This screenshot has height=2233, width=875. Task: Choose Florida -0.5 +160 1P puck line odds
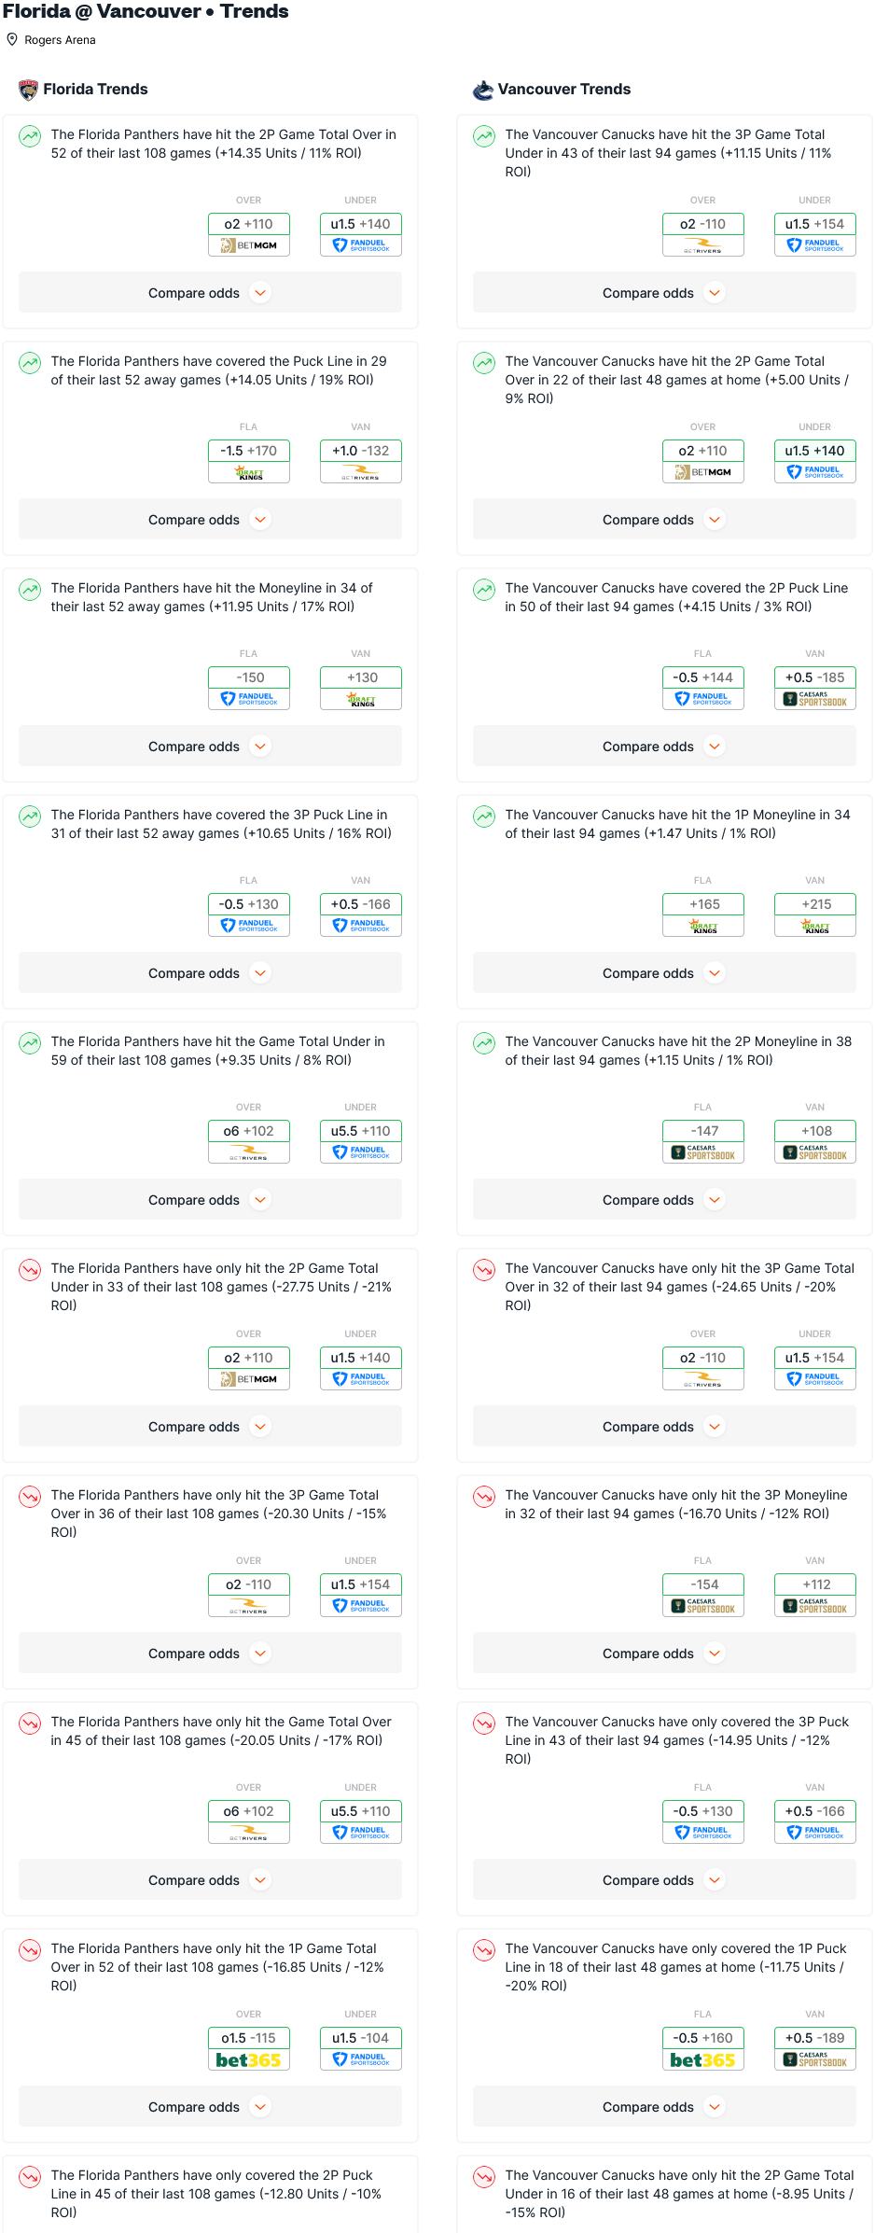pyautogui.click(x=702, y=2038)
